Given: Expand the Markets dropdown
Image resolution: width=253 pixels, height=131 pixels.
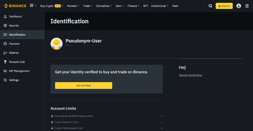Looking at the screenshot, I should click(73, 6).
